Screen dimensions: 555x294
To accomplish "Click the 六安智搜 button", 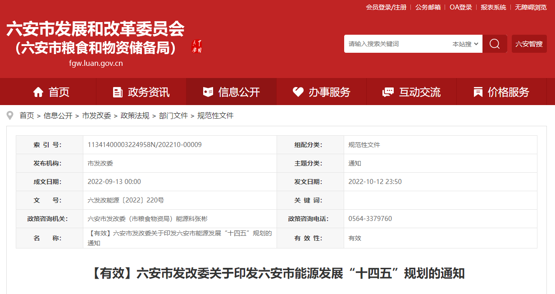I will point(529,44).
